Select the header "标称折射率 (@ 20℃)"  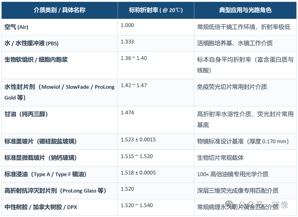(156, 10)
